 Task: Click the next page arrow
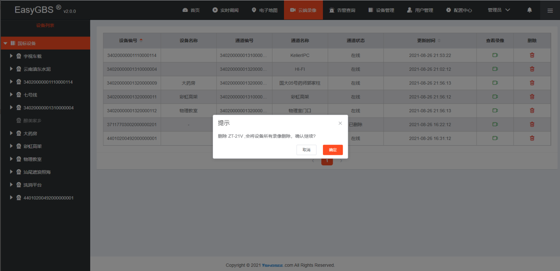coord(341,161)
